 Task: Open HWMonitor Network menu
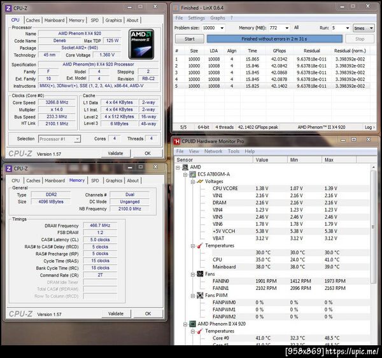[213, 151]
